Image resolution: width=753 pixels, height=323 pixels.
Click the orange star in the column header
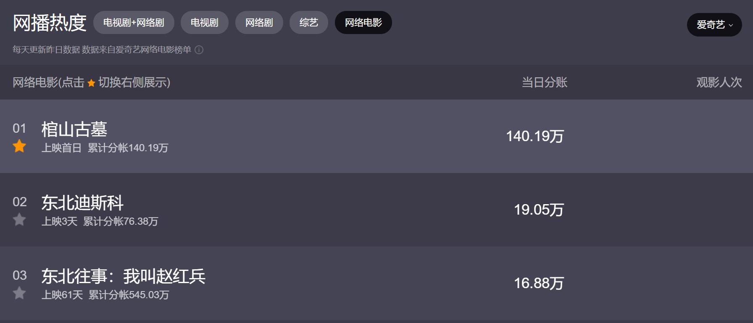[x=91, y=83]
